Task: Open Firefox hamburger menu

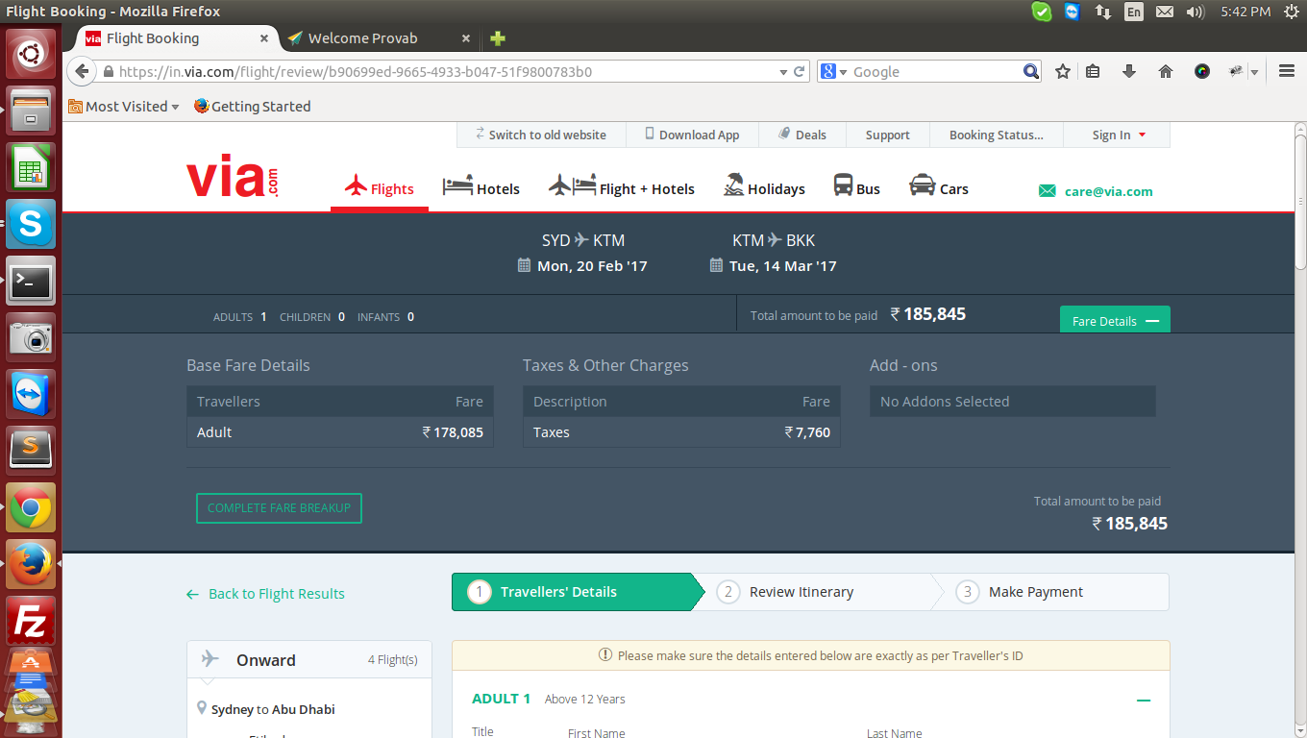Action: tap(1287, 71)
